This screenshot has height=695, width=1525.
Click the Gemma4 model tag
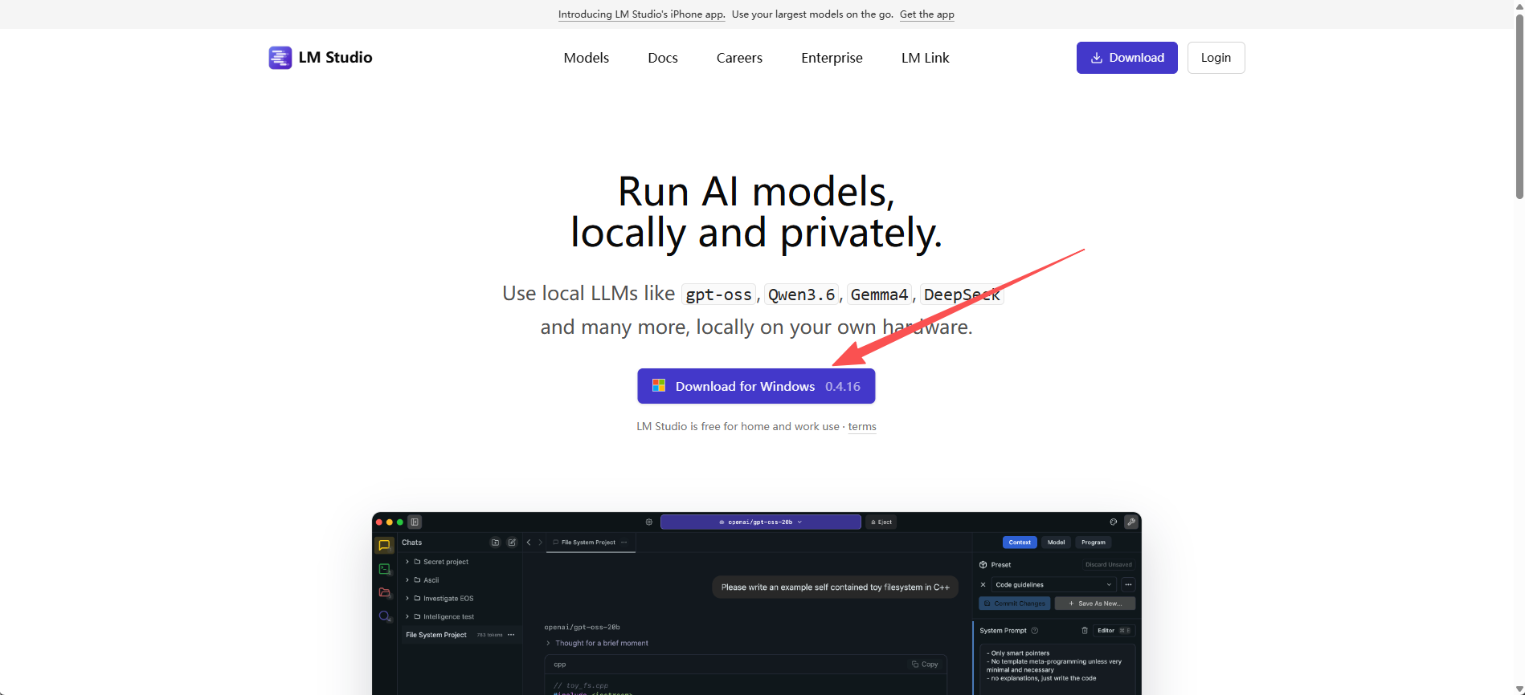coord(879,295)
